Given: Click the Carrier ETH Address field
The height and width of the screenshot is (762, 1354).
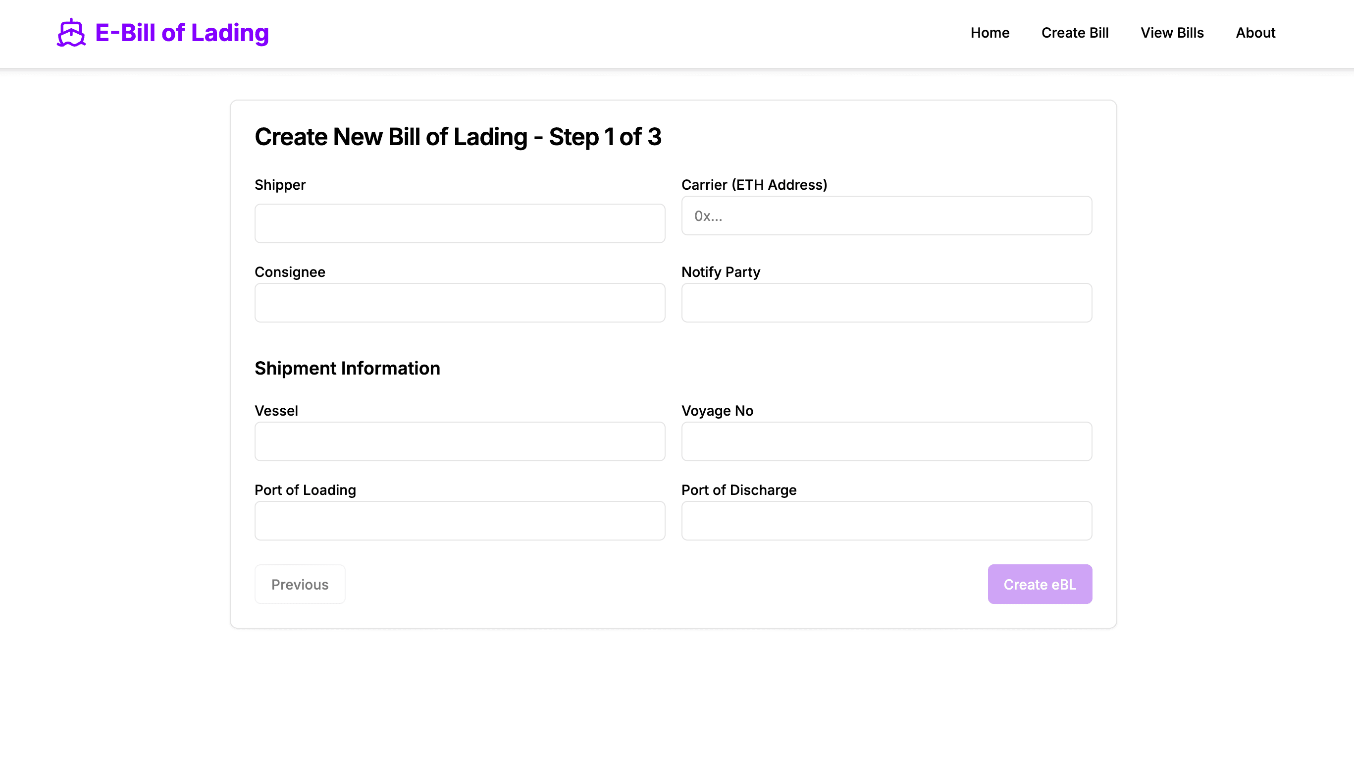Looking at the screenshot, I should pyautogui.click(x=886, y=216).
